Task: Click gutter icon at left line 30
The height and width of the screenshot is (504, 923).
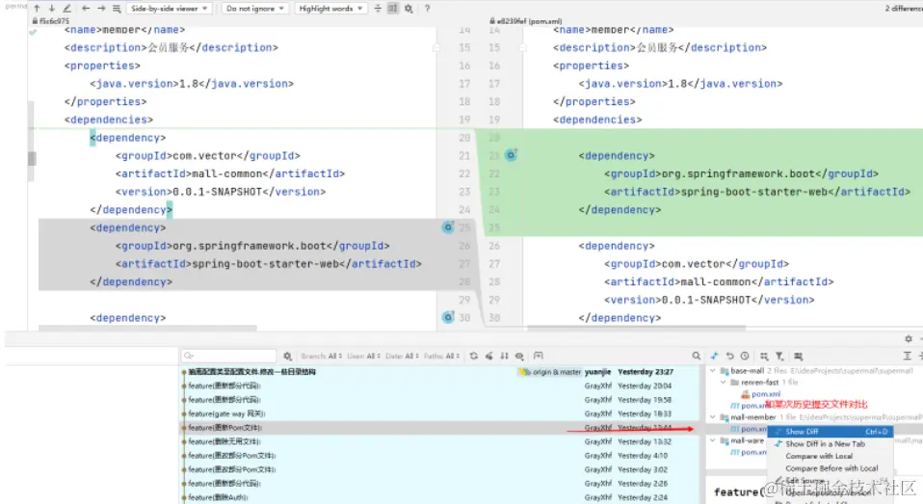Action: (x=448, y=317)
